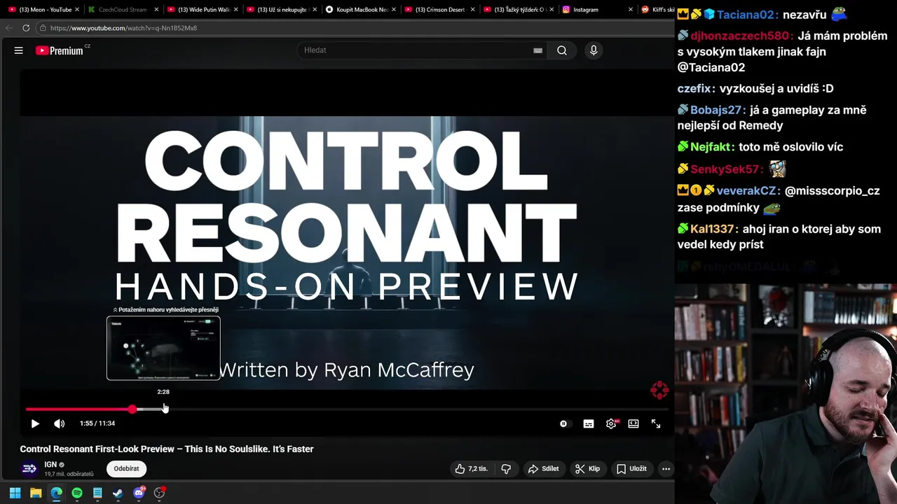Seek the video via the progress bar

tap(347, 409)
